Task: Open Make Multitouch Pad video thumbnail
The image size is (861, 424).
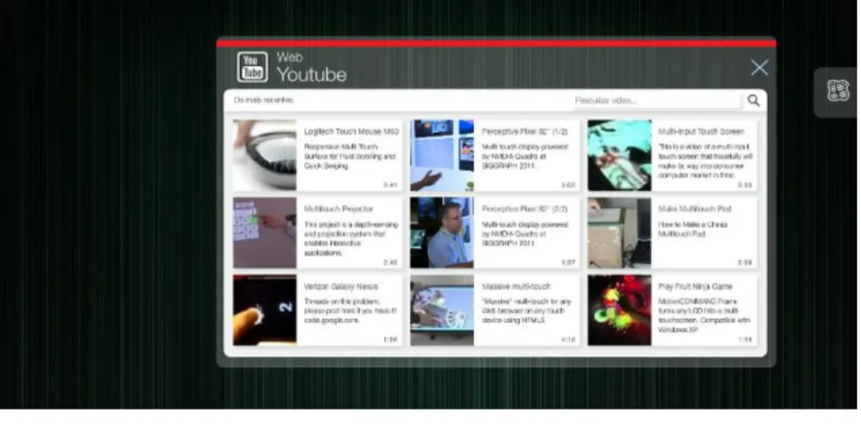Action: 620,233
